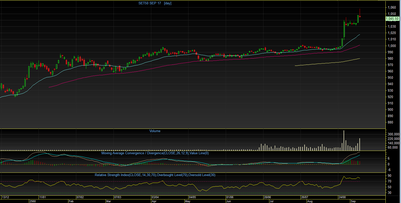
Task: Select the 11/01 date label
Action: (x=43, y=197)
